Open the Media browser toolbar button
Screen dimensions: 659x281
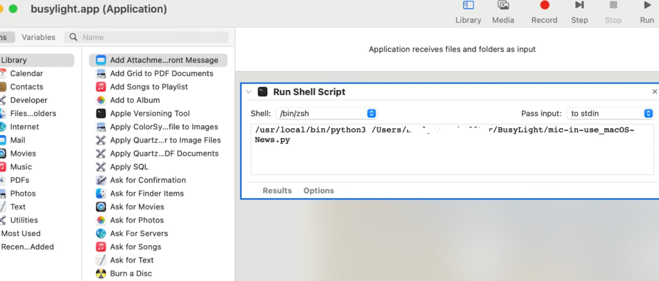click(503, 12)
